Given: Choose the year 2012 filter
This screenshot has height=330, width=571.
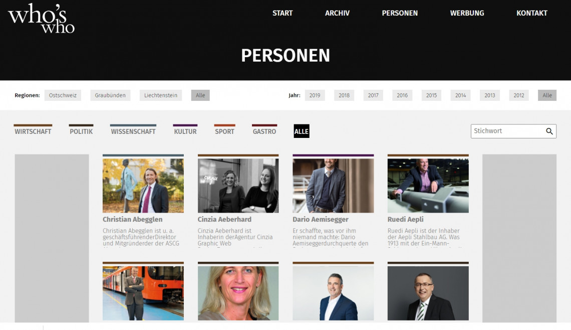Looking at the screenshot, I should click(x=518, y=95).
